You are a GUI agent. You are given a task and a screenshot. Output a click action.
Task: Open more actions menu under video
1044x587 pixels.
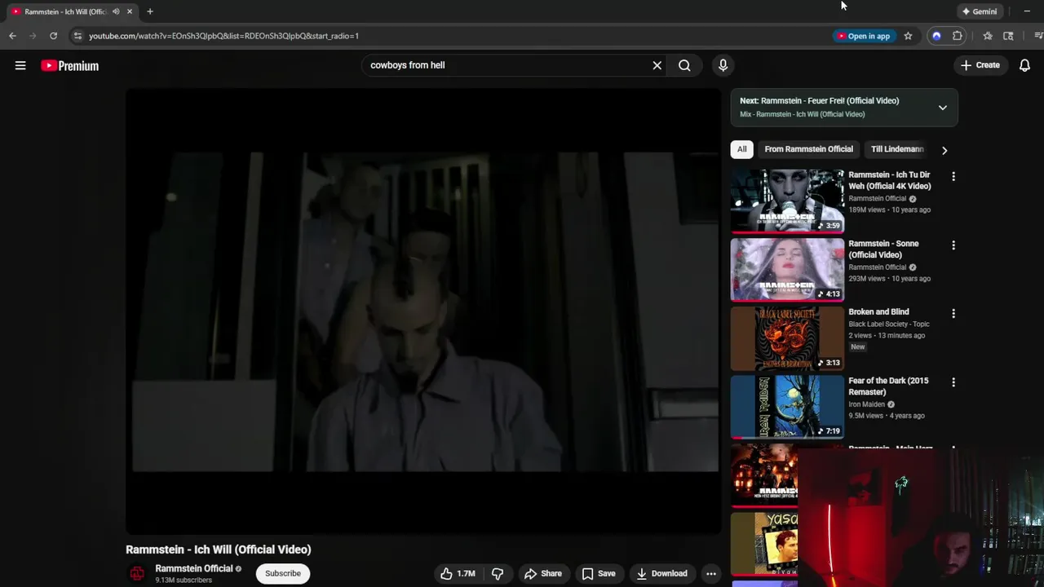711,573
